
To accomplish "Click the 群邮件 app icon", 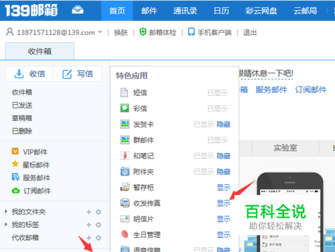I will 125,140.
